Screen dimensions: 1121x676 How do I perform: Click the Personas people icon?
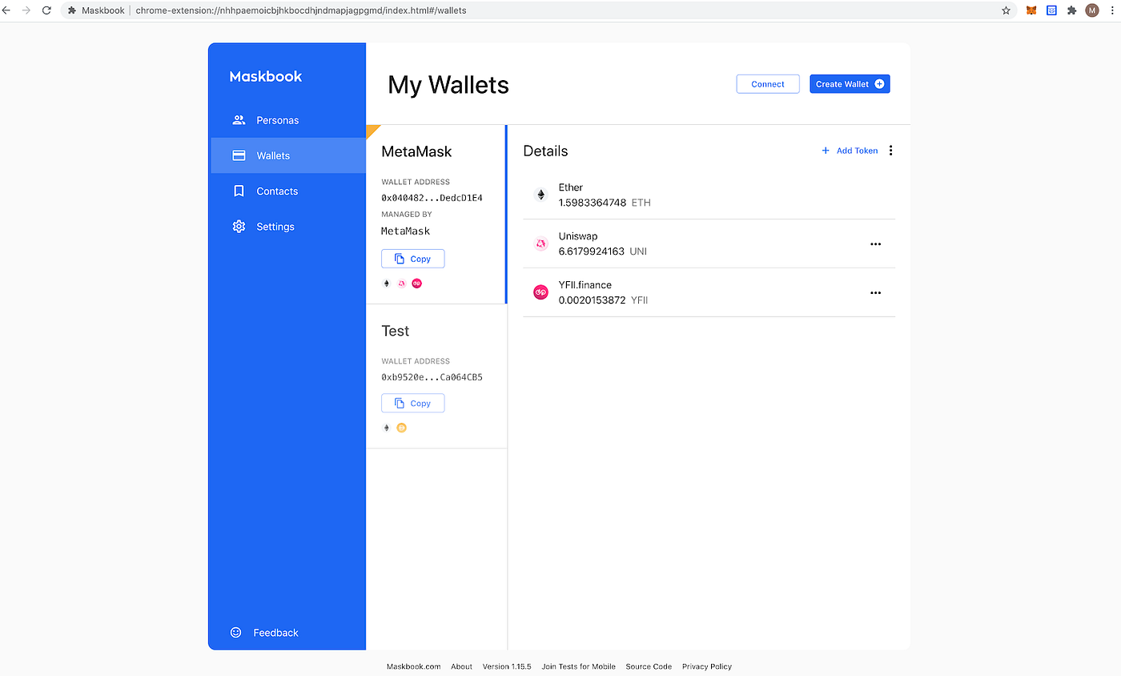(239, 120)
